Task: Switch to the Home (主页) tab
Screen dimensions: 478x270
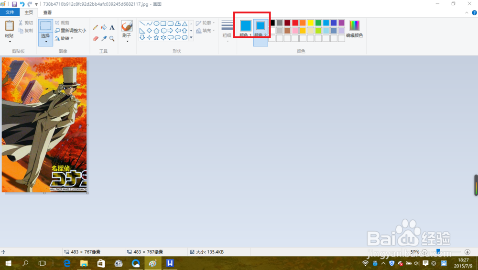Action: click(29, 12)
